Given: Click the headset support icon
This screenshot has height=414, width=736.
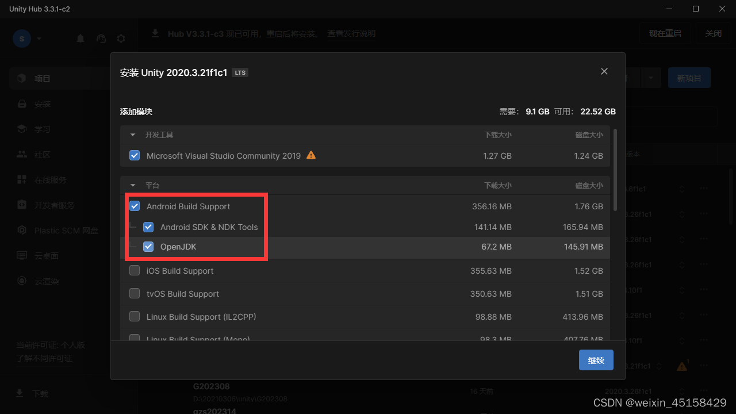Looking at the screenshot, I should coord(101,39).
